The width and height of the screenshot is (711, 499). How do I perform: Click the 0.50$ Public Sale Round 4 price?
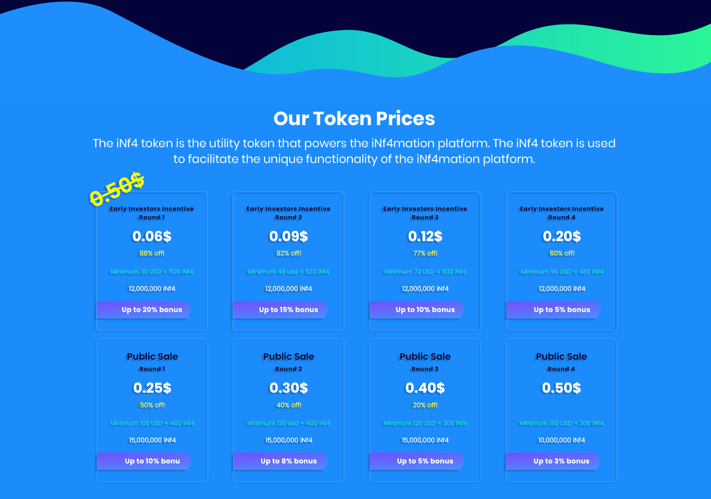click(x=561, y=388)
